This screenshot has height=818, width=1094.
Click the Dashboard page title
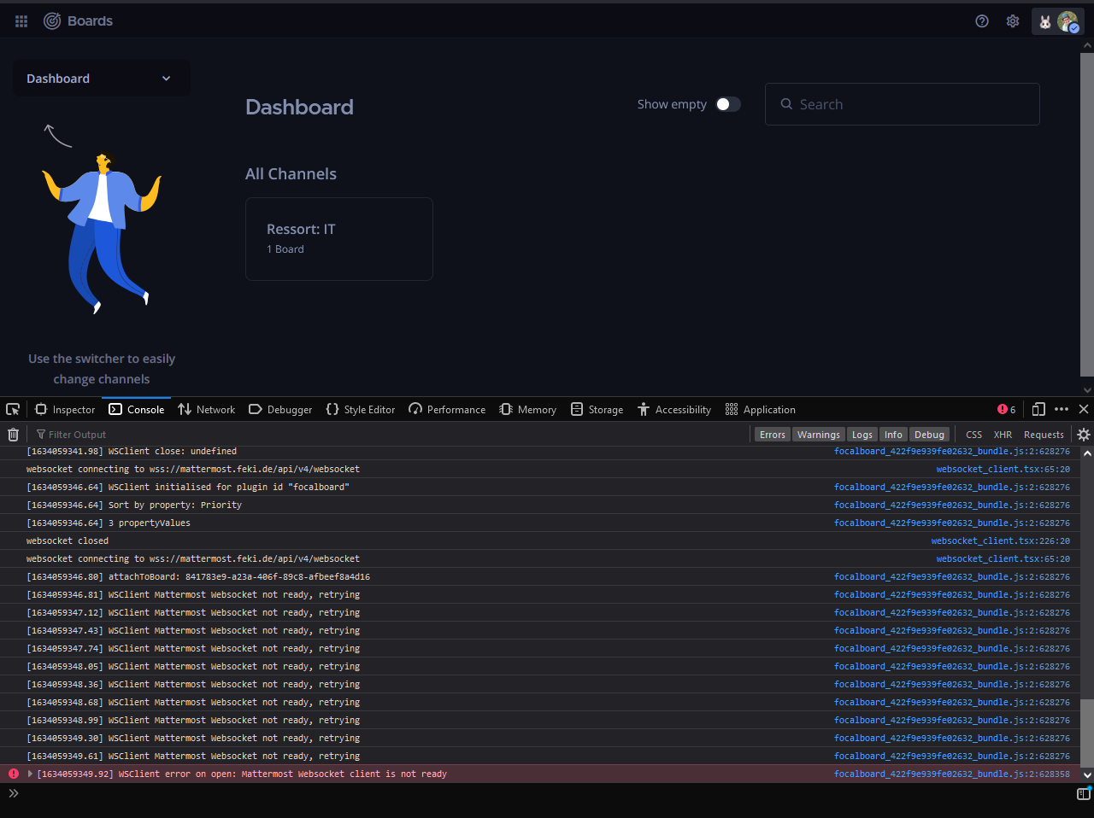[299, 107]
